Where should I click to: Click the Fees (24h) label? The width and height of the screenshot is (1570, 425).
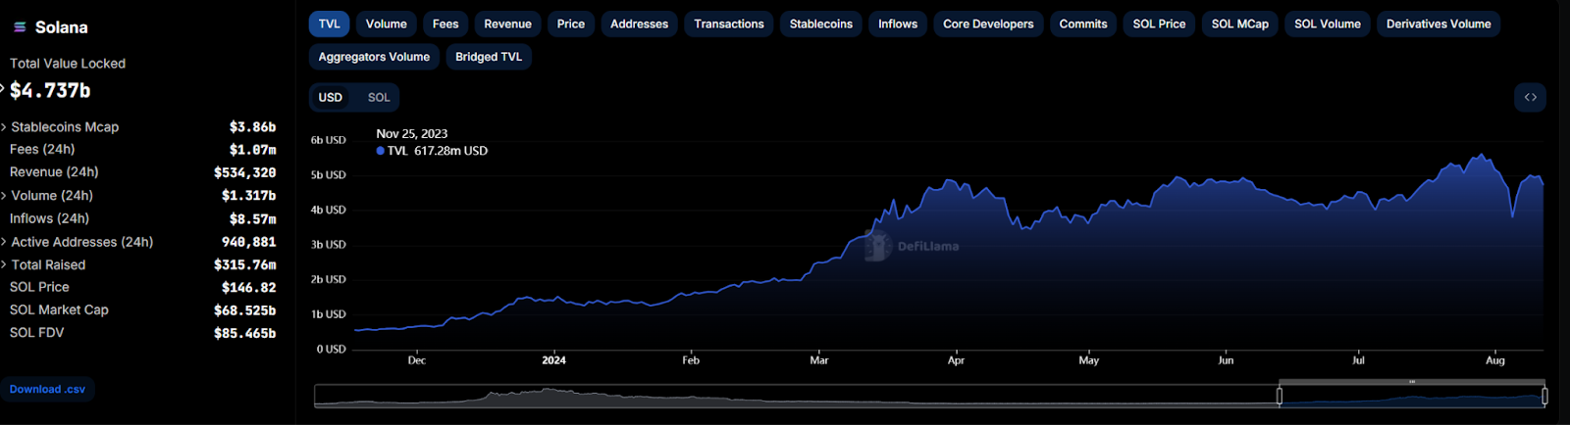coord(42,149)
